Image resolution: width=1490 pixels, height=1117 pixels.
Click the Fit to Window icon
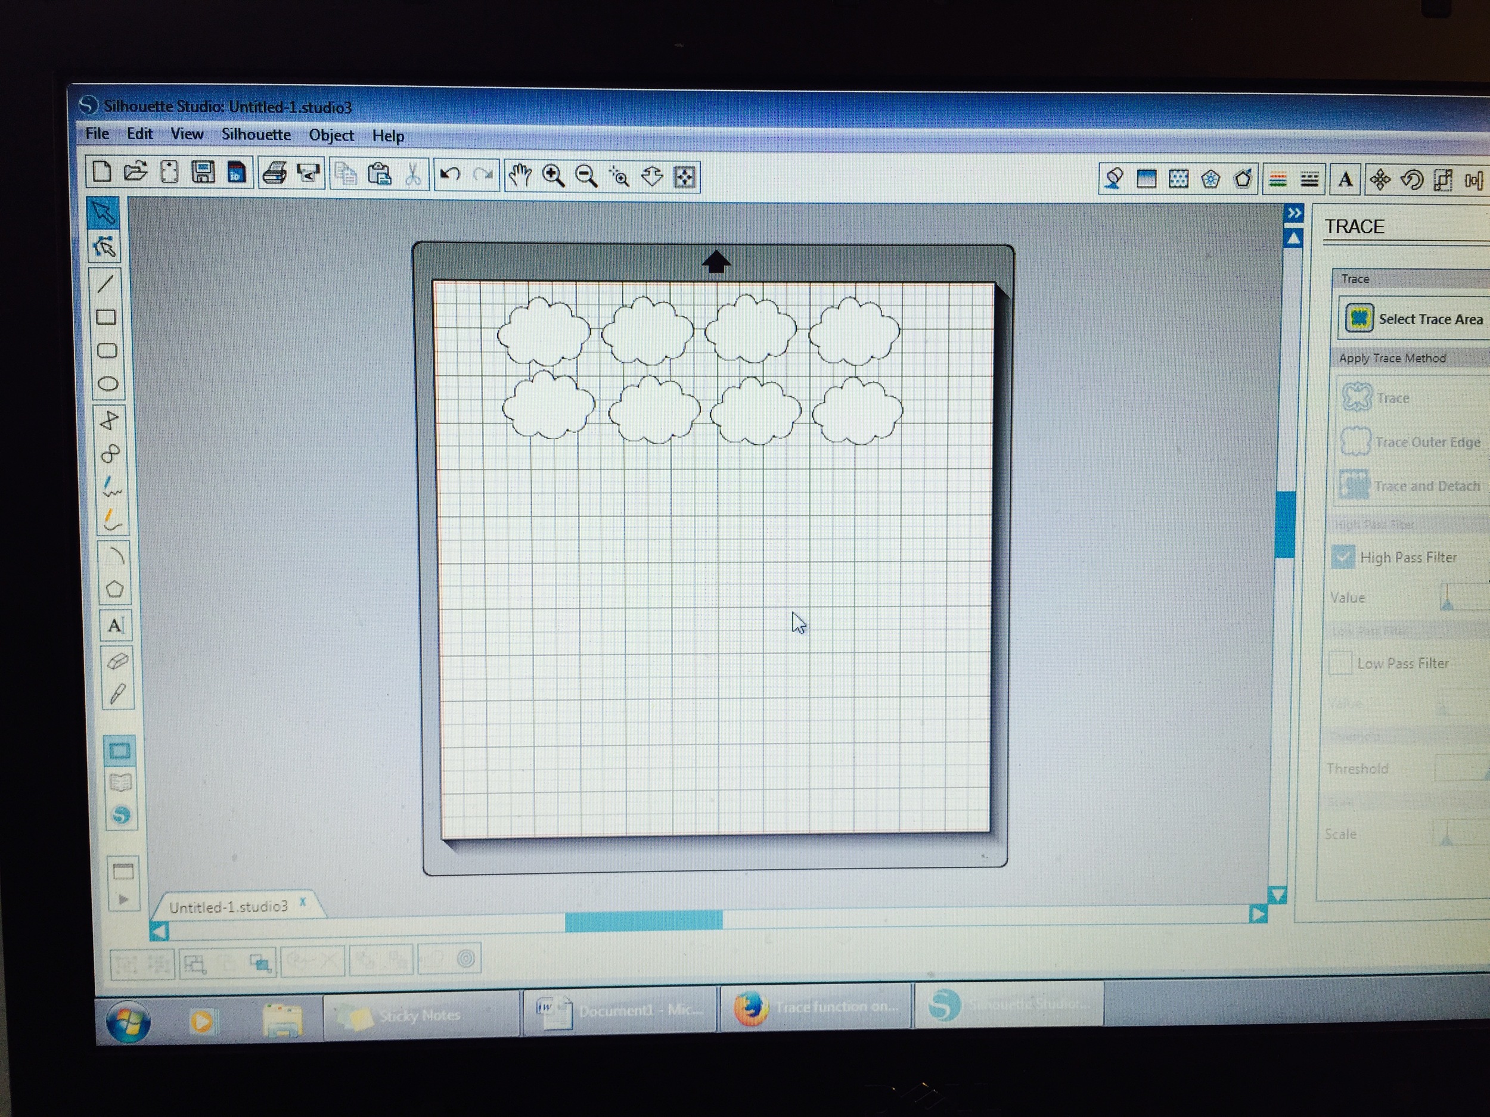(x=685, y=177)
